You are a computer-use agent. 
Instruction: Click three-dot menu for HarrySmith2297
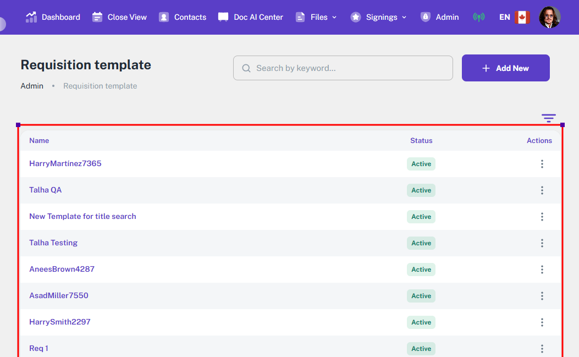point(542,322)
